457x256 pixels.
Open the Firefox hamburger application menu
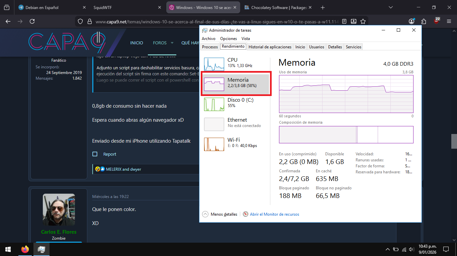click(449, 21)
